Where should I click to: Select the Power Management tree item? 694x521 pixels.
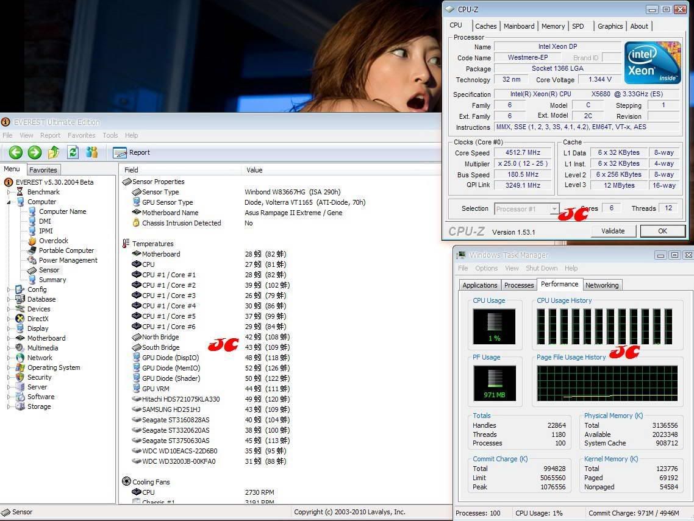click(68, 260)
